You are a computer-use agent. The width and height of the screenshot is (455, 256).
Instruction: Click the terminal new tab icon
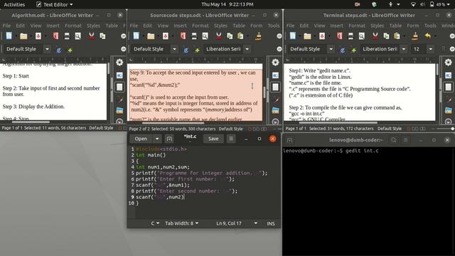tap(289, 140)
